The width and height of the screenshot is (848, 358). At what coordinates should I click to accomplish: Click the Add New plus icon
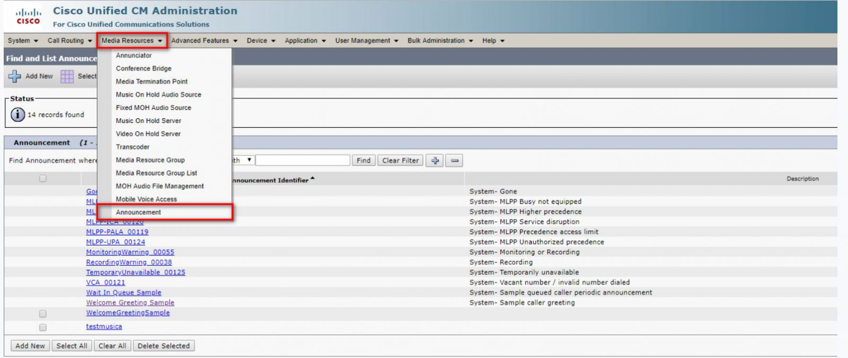click(14, 76)
